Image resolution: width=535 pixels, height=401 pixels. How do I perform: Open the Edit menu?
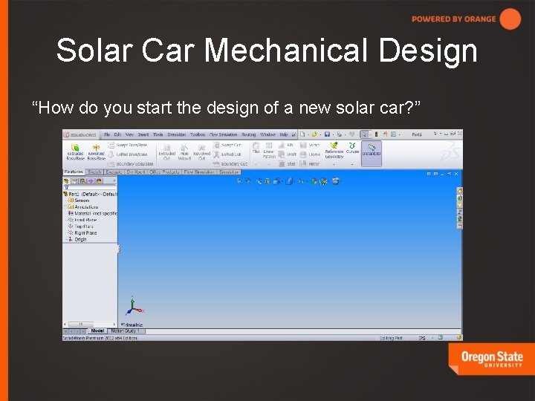(x=117, y=134)
